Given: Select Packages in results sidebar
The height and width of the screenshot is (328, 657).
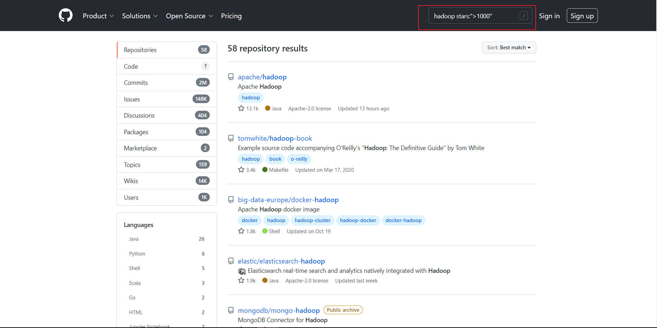Looking at the screenshot, I should click(x=167, y=132).
